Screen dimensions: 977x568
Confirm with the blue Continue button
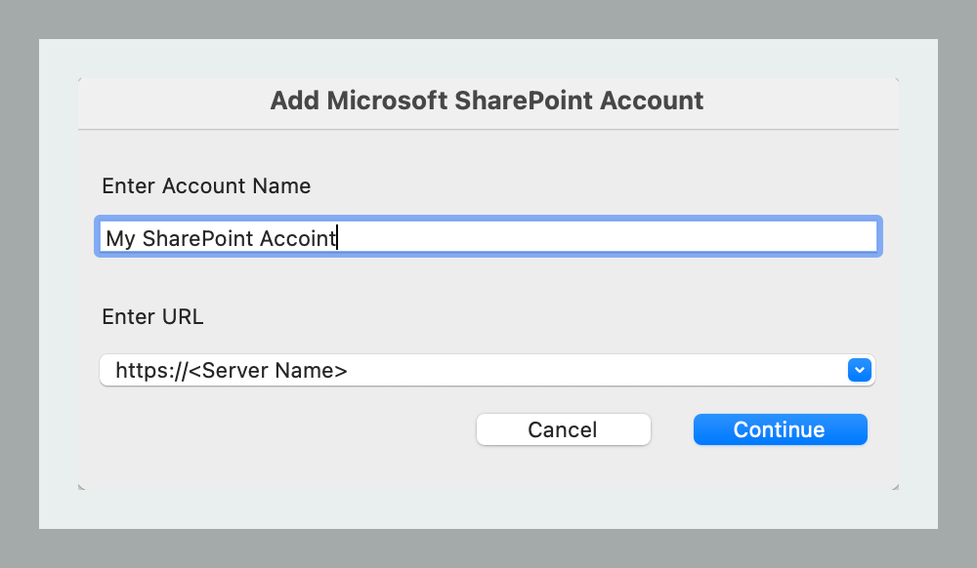point(780,429)
